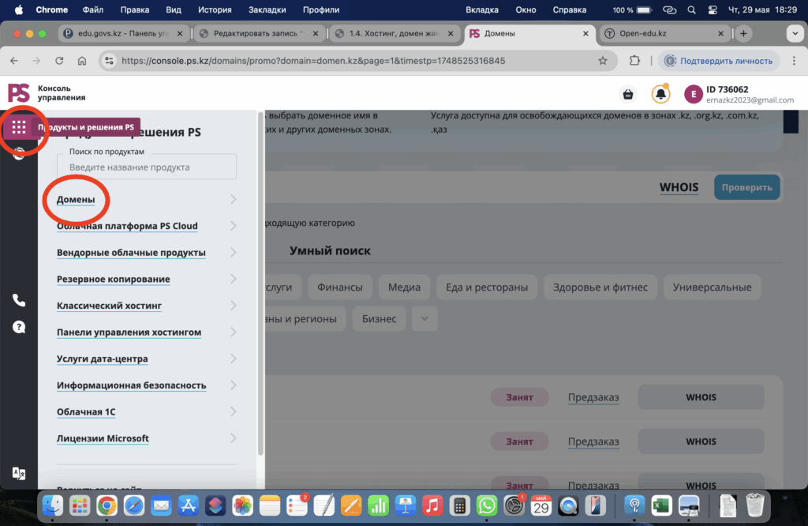Viewport: 808px width, 526px height.
Task: Open the shopping basket icon
Action: (x=628, y=94)
